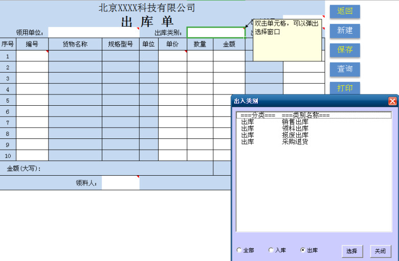The width and height of the screenshot is (399, 261).
Task: Click the 规格型号 column header
Action: [x=121, y=44]
